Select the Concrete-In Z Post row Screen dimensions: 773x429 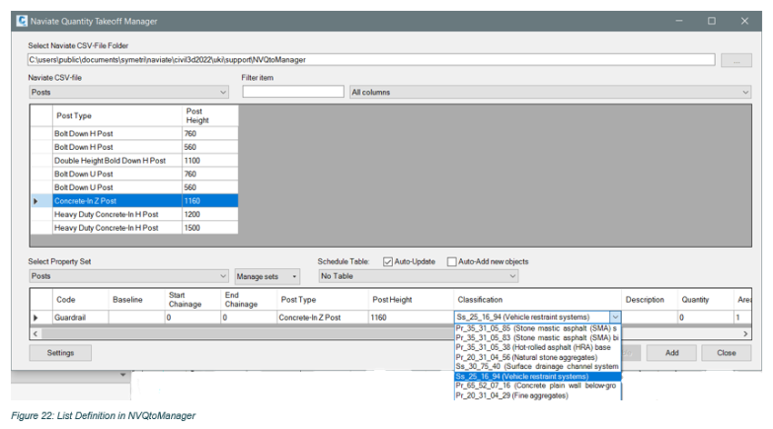pyautogui.click(x=134, y=201)
